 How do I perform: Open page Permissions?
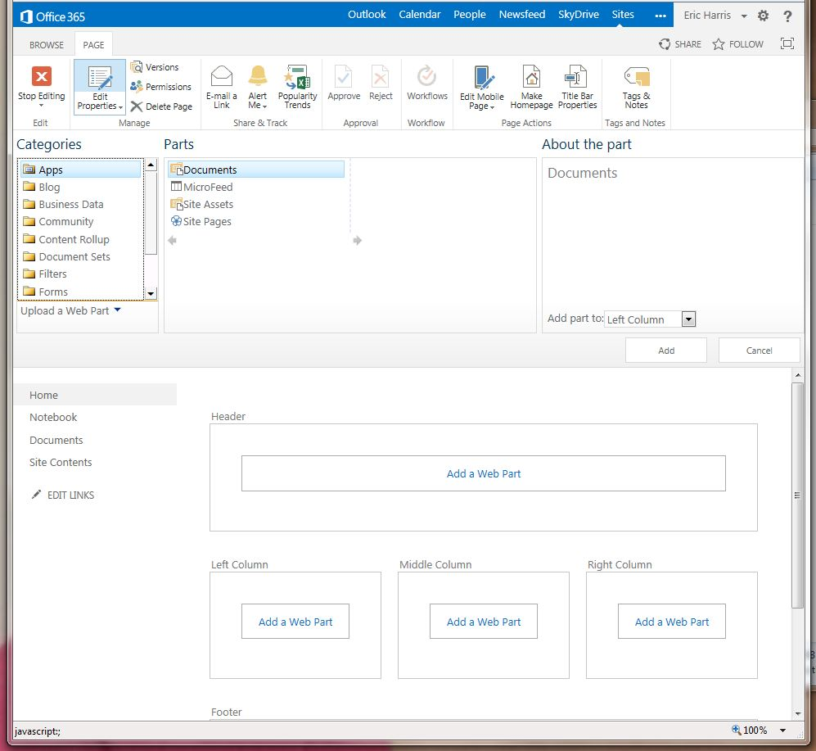[x=160, y=87]
